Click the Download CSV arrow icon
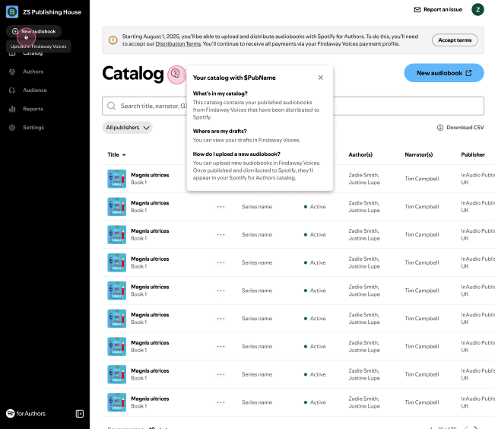Image resolution: width=495 pixels, height=429 pixels. point(440,128)
